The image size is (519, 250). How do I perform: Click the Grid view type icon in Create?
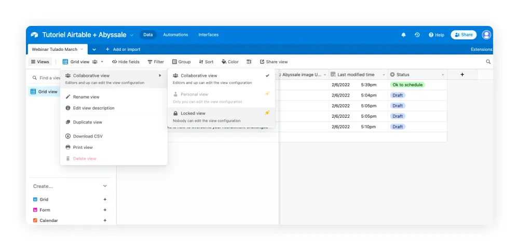(35, 199)
